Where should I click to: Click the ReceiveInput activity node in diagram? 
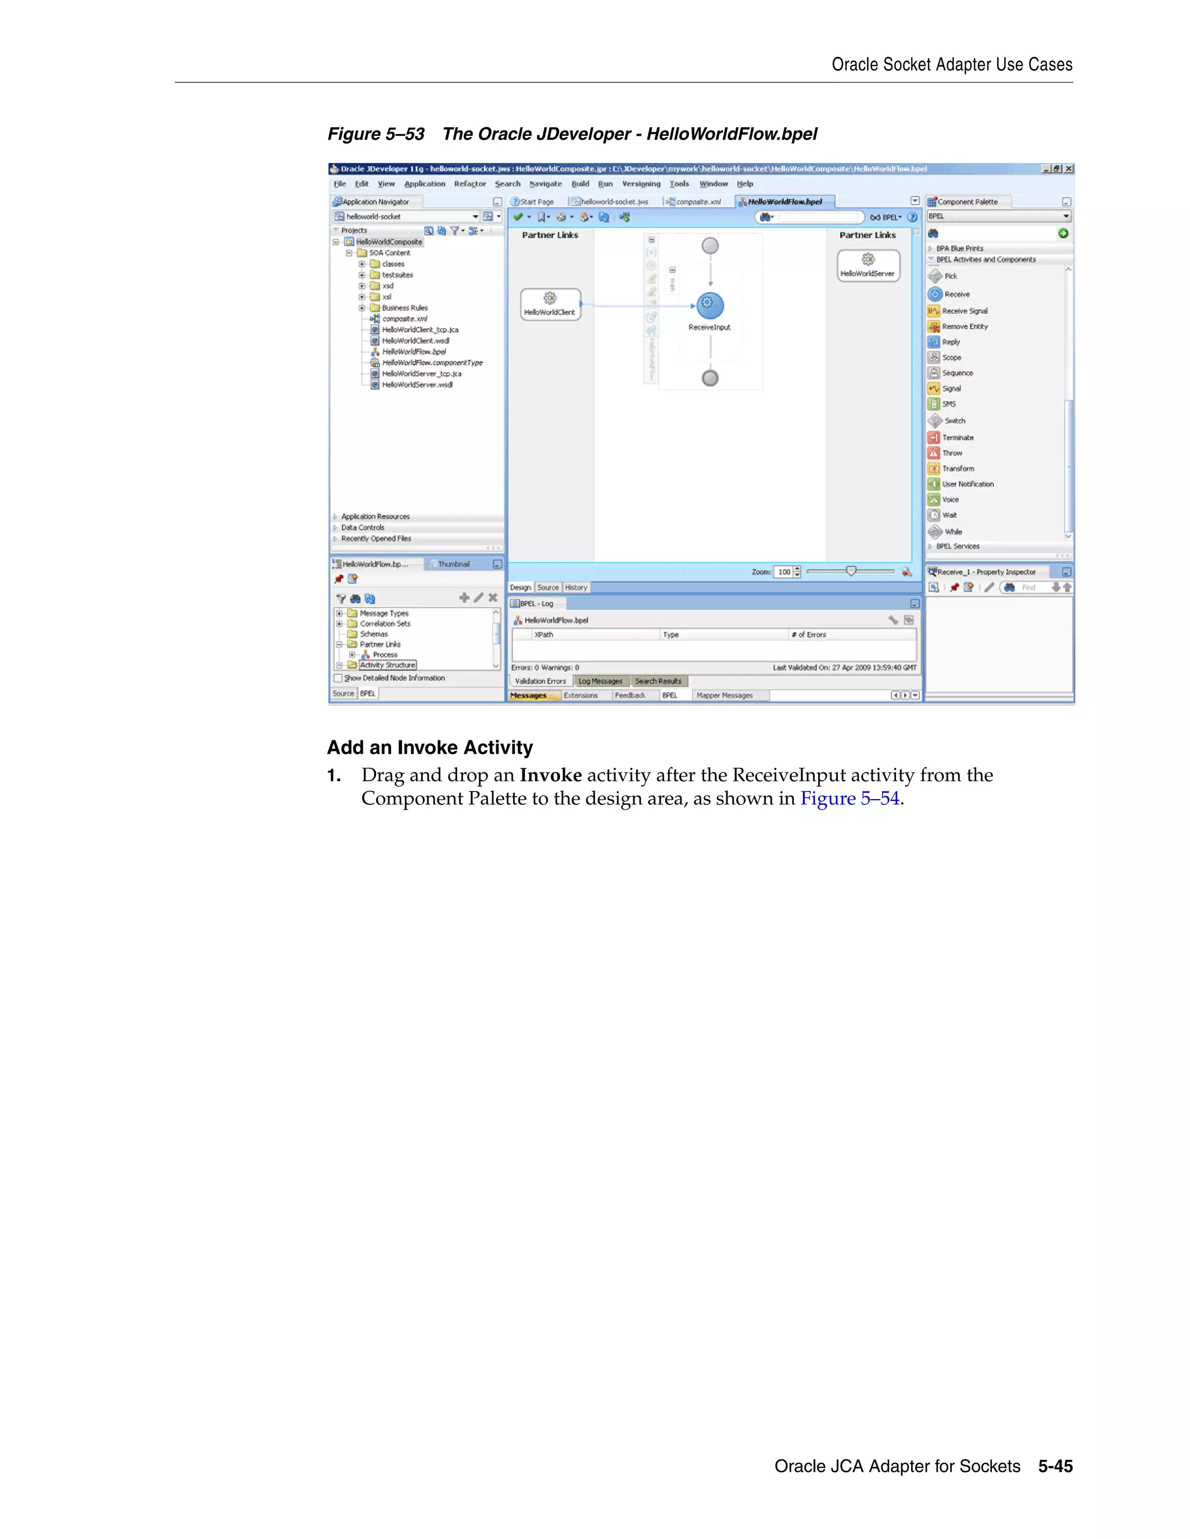pyautogui.click(x=710, y=305)
